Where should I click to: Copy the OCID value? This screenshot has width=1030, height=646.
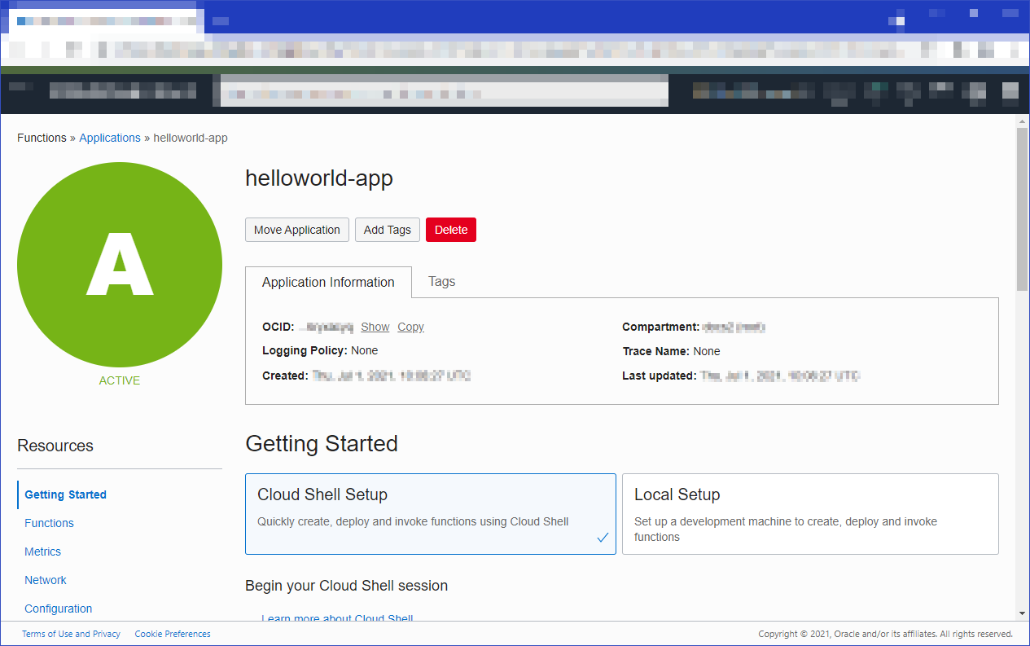click(x=410, y=327)
